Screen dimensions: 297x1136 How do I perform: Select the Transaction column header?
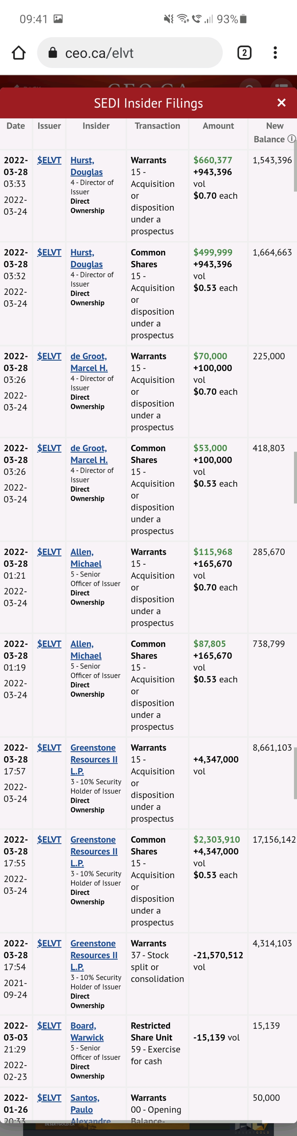coord(157,126)
